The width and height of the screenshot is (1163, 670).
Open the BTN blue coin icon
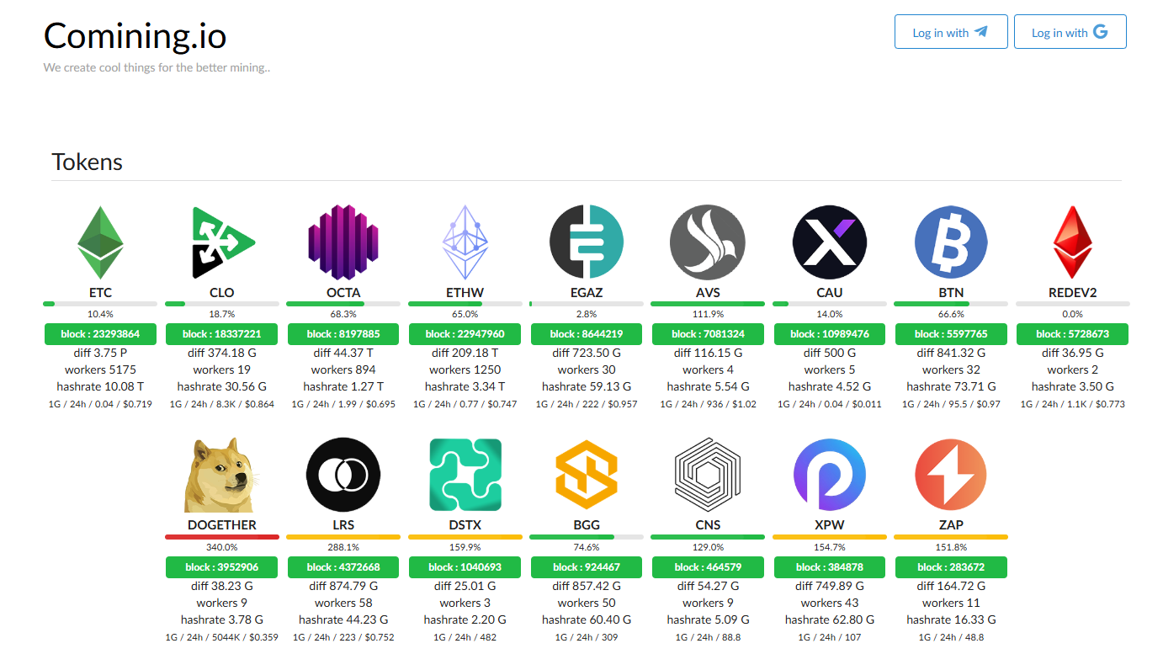[951, 242]
